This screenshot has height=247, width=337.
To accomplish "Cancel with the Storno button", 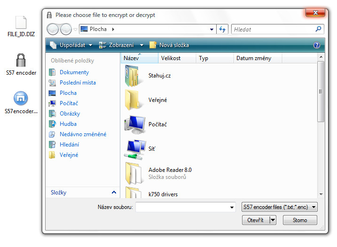I will pyautogui.click(x=300, y=220).
